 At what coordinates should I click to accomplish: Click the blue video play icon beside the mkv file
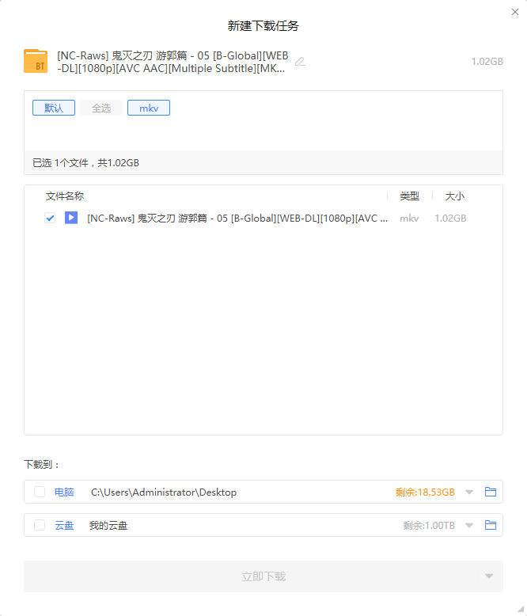(x=71, y=218)
